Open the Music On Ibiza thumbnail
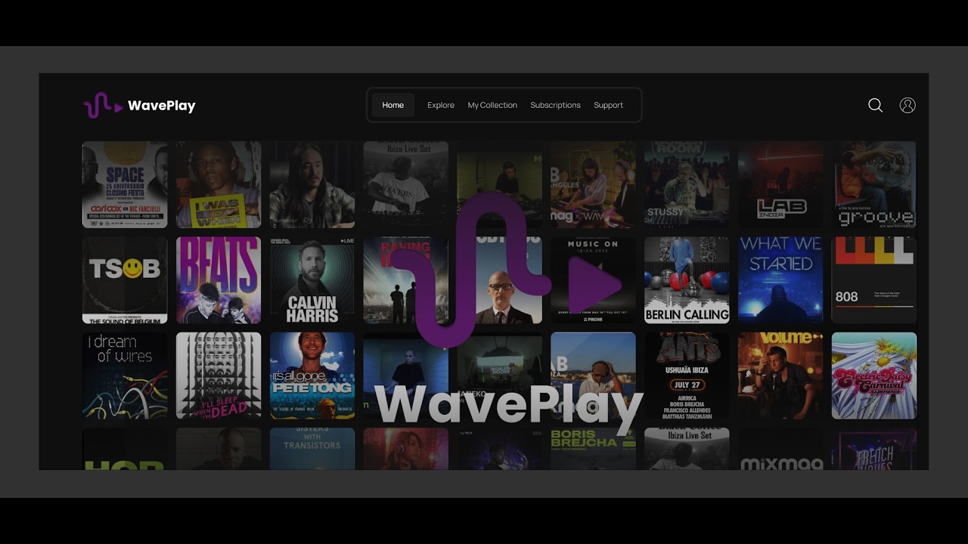The width and height of the screenshot is (968, 544). point(593,280)
